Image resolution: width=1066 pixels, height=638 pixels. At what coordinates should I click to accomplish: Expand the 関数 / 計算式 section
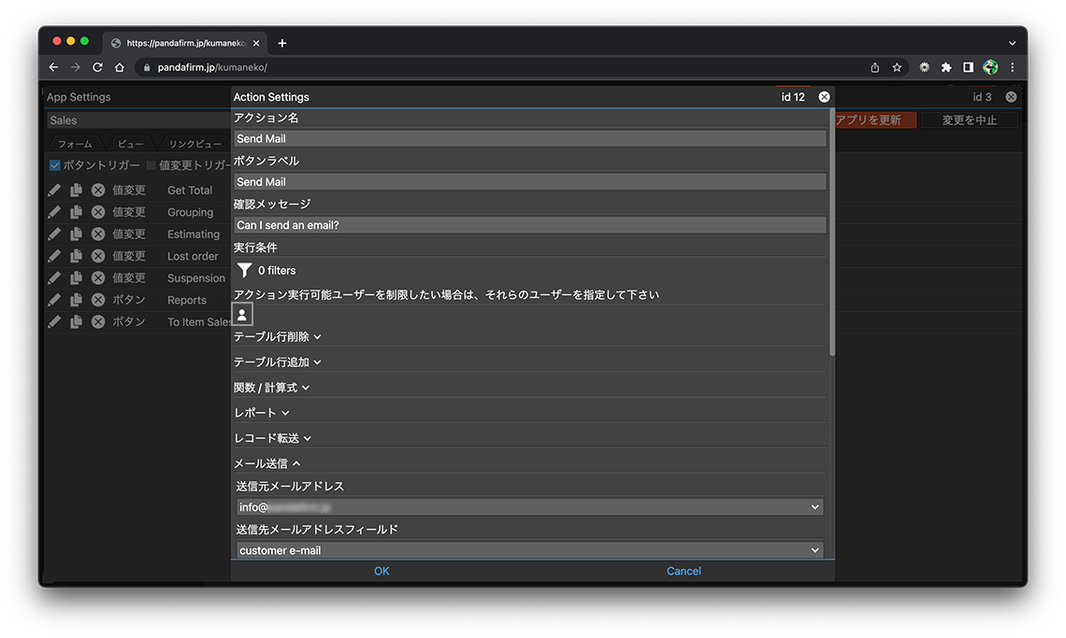coord(271,387)
